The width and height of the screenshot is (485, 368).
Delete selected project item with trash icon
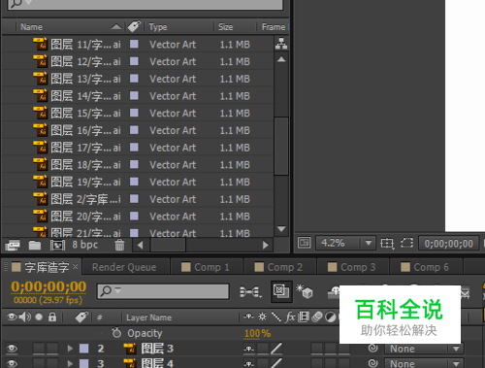(x=119, y=245)
